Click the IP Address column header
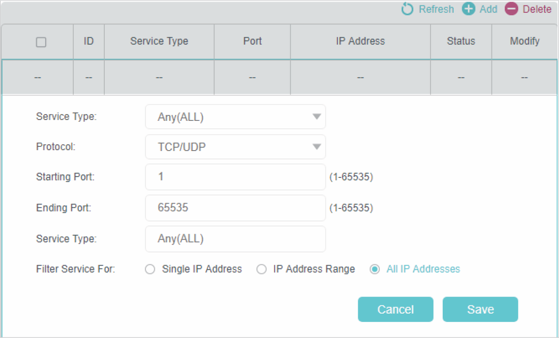This screenshot has width=559, height=338. (360, 41)
